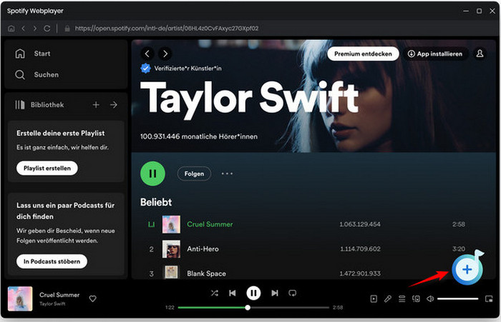501x322 pixels.
Task: Pause with the bottom bar pause button
Action: point(253,293)
